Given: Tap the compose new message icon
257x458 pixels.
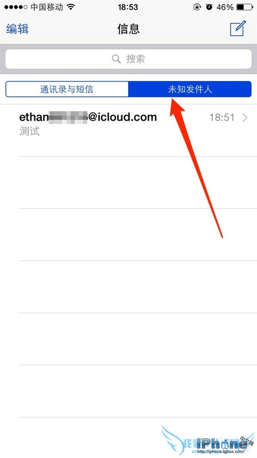Looking at the screenshot, I should 238,28.
